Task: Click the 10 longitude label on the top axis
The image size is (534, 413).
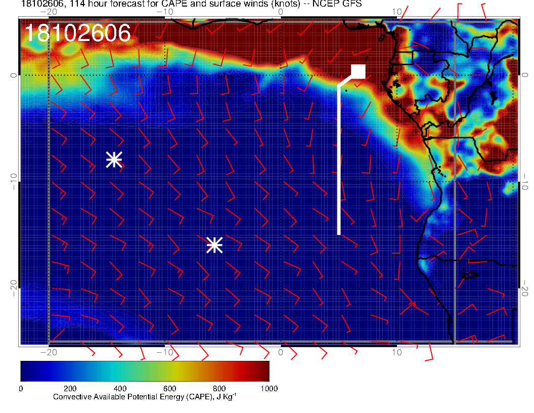Action: pos(397,12)
